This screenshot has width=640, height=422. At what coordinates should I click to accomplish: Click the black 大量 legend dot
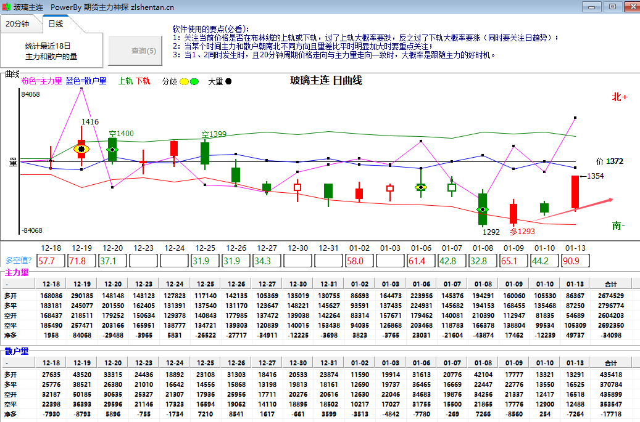(x=228, y=81)
